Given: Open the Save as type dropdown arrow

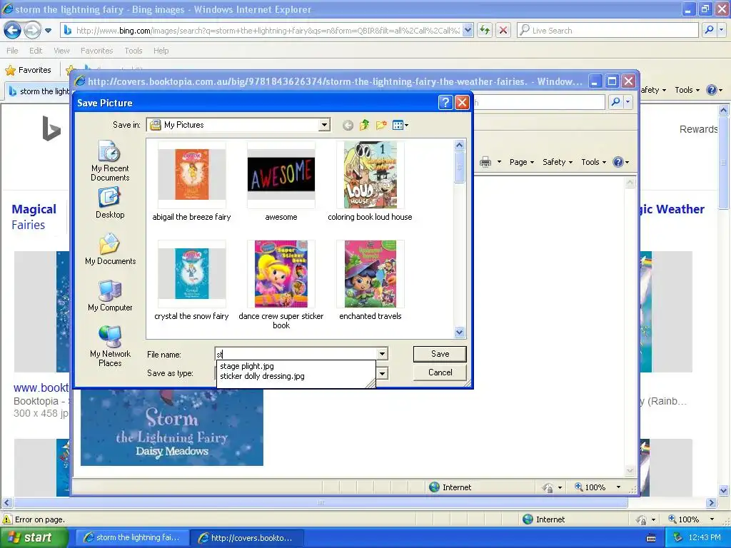Looking at the screenshot, I should click(382, 373).
